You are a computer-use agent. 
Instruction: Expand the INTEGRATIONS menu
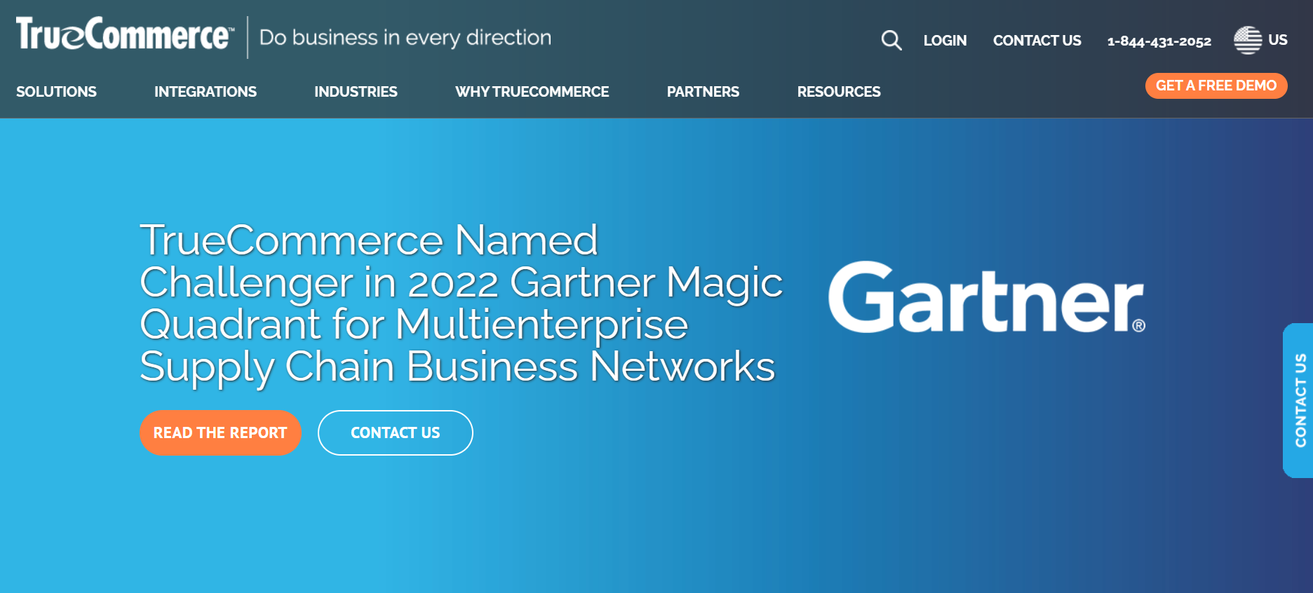pos(206,92)
